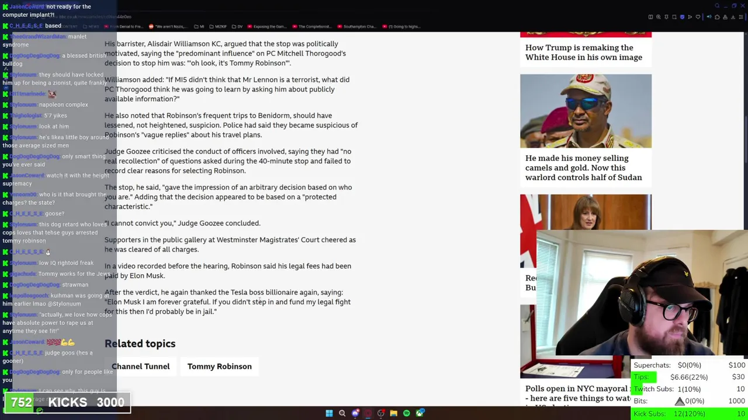Open the downloads arrow icon

tap(733, 17)
